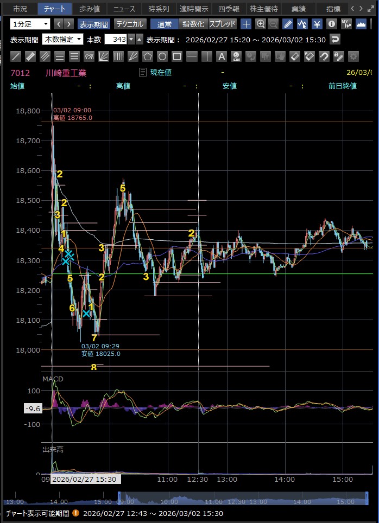The height and width of the screenshot is (523, 379).
Task: Click the crosshair cursor icon
Action: [246, 24]
